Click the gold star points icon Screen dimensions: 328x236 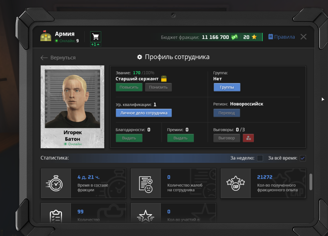click(x=254, y=37)
